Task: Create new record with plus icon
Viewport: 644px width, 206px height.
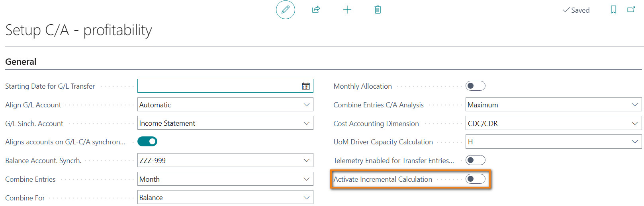Action: [347, 10]
